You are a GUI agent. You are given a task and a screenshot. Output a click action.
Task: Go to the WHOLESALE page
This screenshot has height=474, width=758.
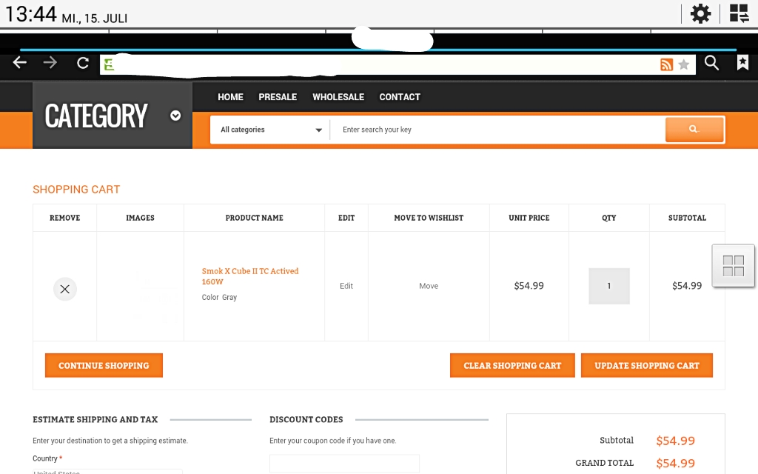pyautogui.click(x=338, y=97)
